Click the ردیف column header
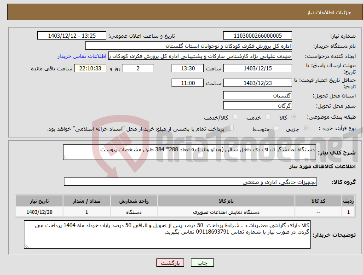 (348, 201)
